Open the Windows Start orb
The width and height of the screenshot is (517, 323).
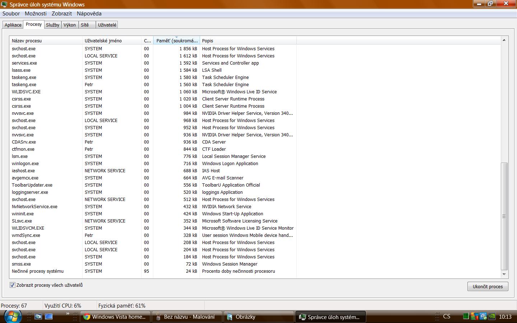click(12, 317)
